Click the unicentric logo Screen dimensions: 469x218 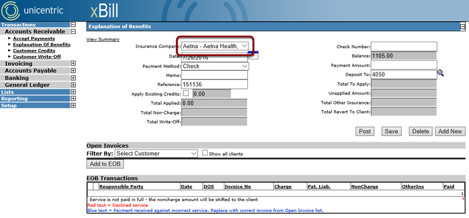pyautogui.click(x=32, y=10)
